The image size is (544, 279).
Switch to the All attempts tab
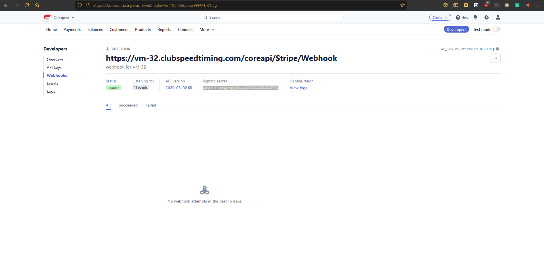108,105
